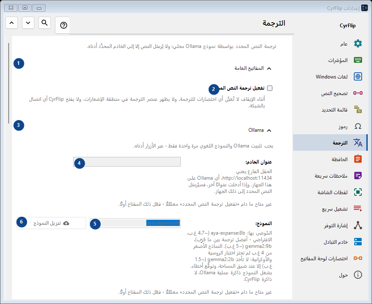Open the text correction (تصحيح النص) icon
The width and height of the screenshot is (372, 304).
358,93
